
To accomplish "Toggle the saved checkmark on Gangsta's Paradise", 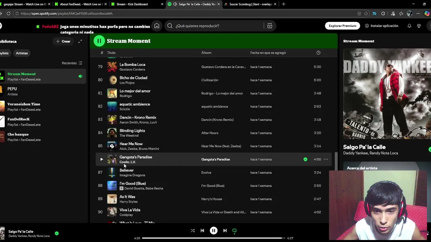I will [x=305, y=159].
